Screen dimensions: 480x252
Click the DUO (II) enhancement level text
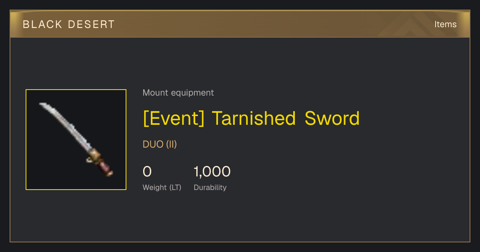point(160,144)
